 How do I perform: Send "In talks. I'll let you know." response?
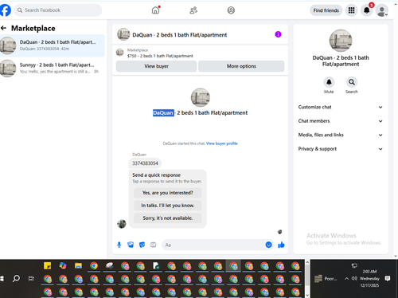coord(168,206)
